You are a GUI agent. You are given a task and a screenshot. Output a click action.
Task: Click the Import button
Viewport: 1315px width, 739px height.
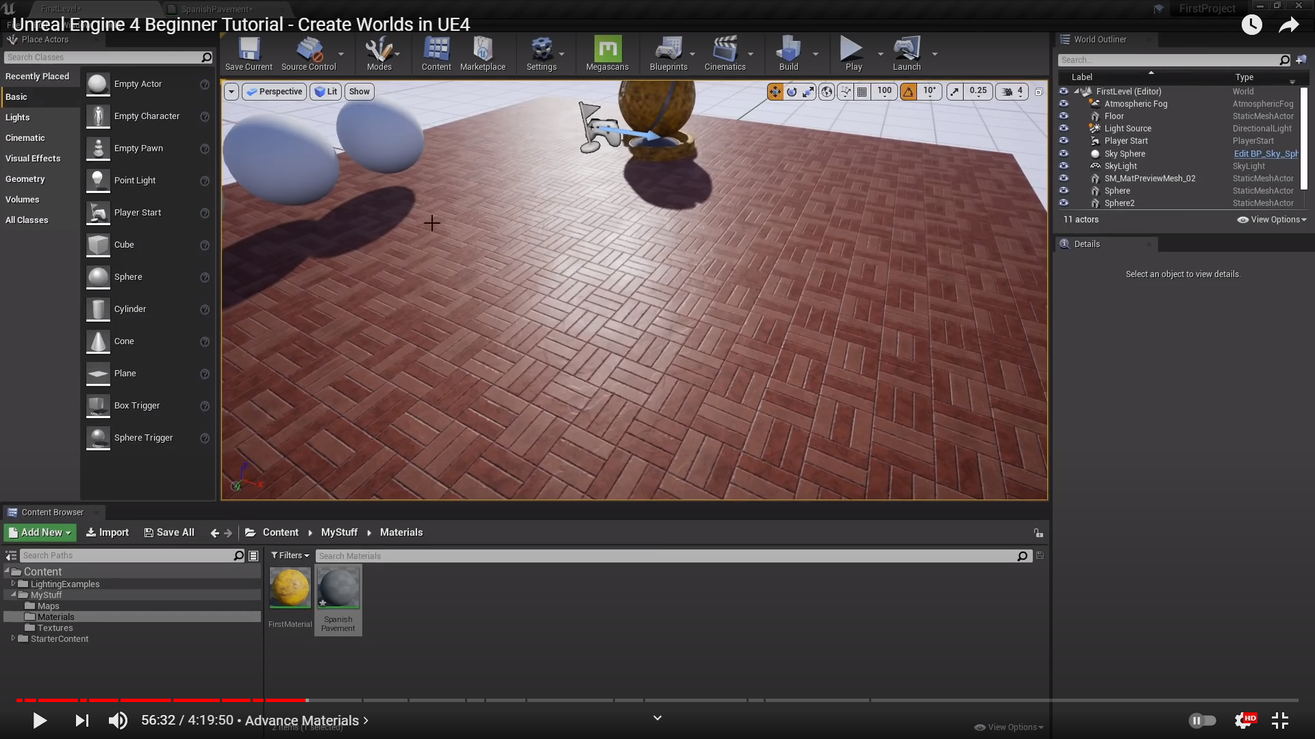coord(108,532)
